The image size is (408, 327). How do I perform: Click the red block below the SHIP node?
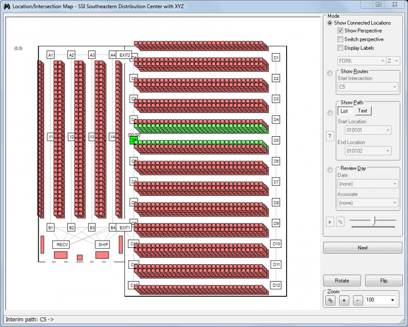pyautogui.click(x=102, y=255)
